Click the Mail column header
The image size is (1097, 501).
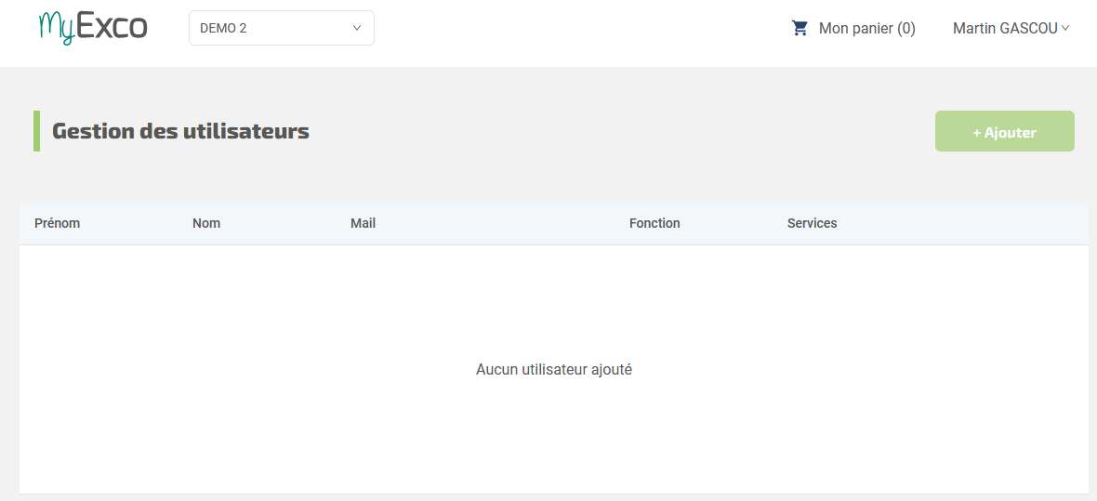pyautogui.click(x=363, y=223)
